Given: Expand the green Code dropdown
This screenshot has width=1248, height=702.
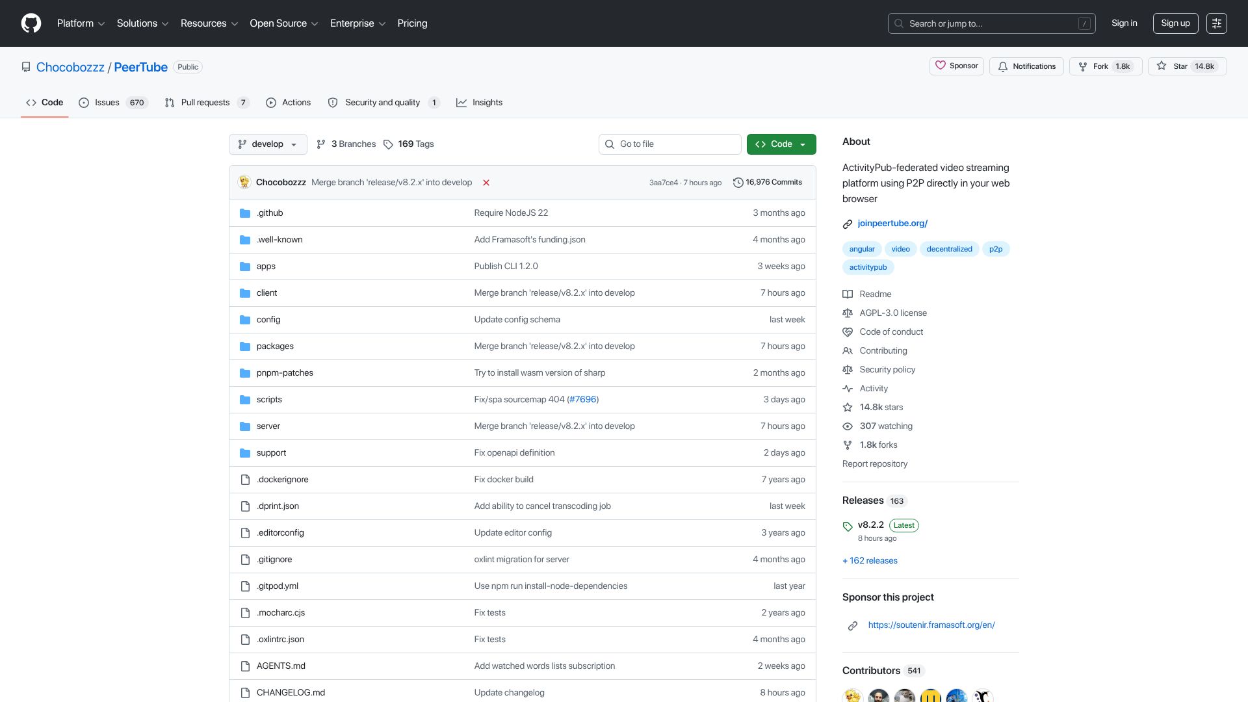Looking at the screenshot, I should pos(781,144).
